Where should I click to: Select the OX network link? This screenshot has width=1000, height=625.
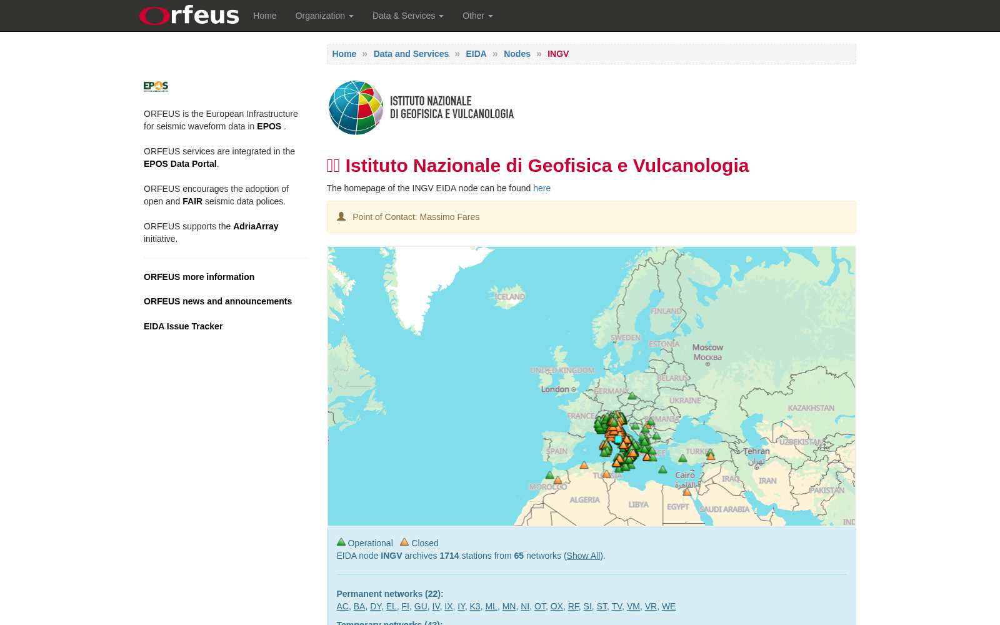coord(556,606)
